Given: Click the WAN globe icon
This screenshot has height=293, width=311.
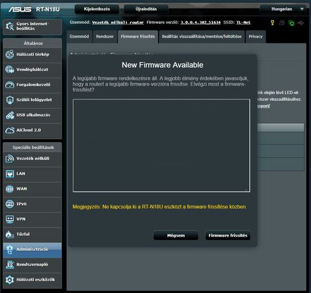Looking at the screenshot, I should pyautogui.click(x=10, y=189).
